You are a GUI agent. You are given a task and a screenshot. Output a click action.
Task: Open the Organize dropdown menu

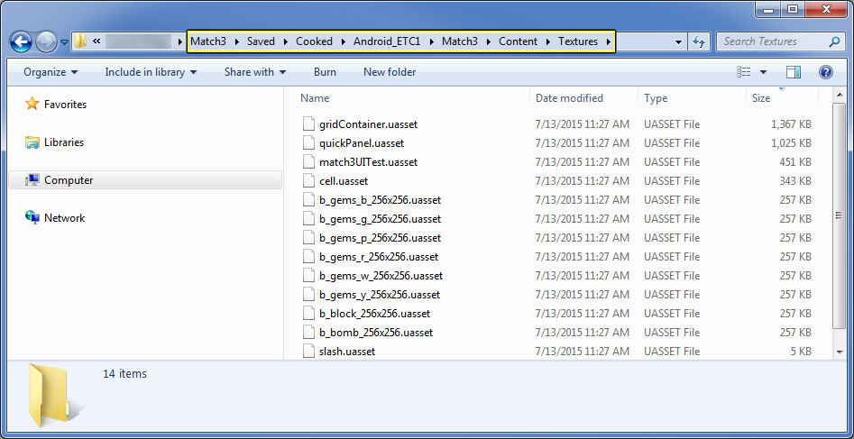pyautogui.click(x=51, y=72)
